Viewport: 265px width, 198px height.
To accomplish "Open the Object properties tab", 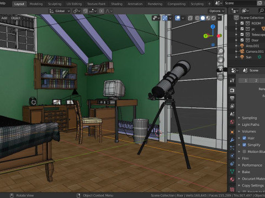I will point(232,132).
